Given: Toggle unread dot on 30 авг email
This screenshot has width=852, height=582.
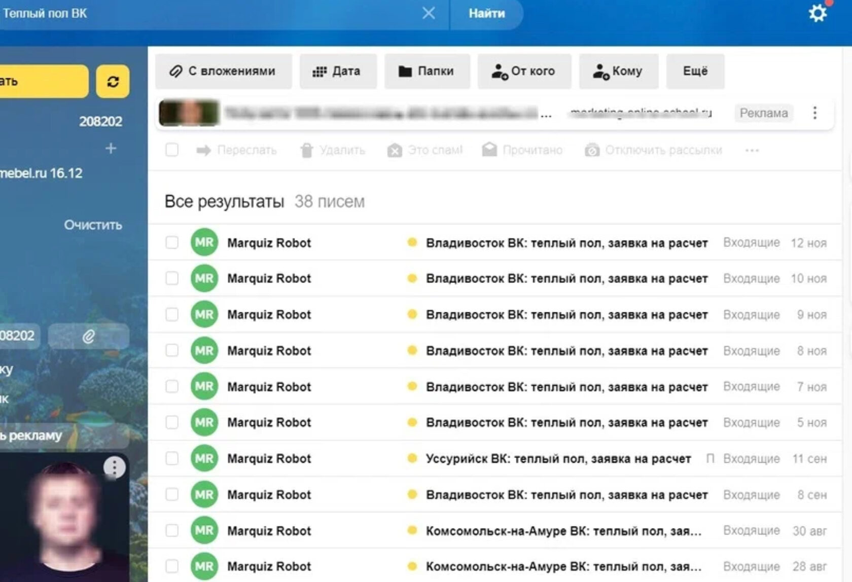Looking at the screenshot, I should click(412, 530).
